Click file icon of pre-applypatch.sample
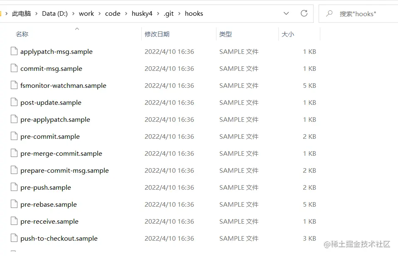Image resolution: width=398 pixels, height=256 pixels. (14, 119)
